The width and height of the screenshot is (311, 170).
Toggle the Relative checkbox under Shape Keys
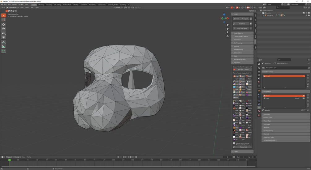pos(264,110)
